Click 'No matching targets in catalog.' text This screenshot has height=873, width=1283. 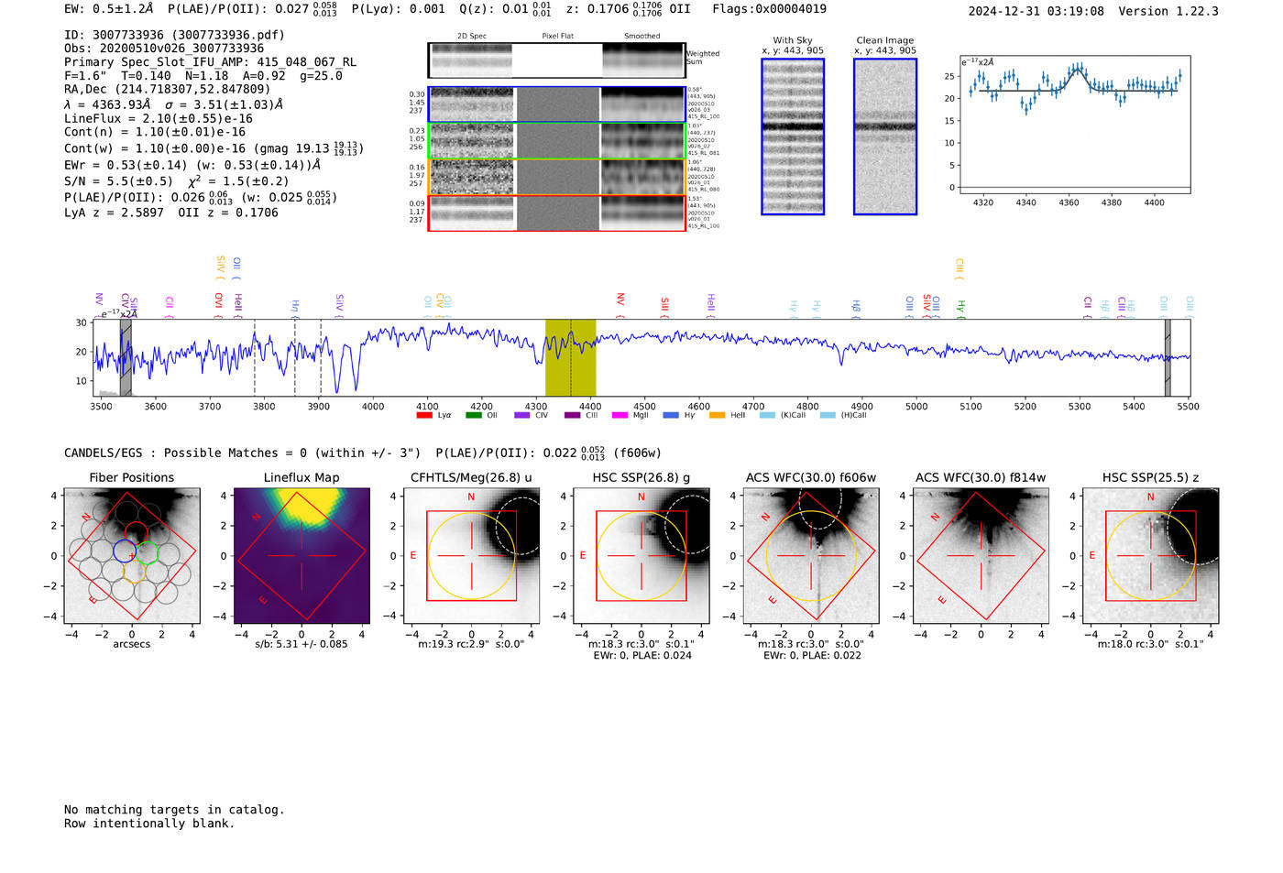click(x=174, y=810)
